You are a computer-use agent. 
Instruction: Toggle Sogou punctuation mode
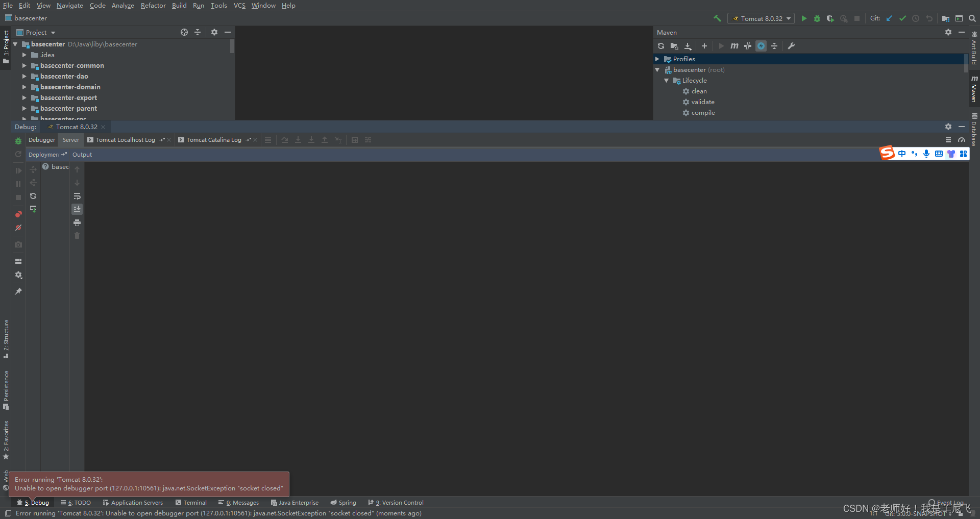[914, 154]
